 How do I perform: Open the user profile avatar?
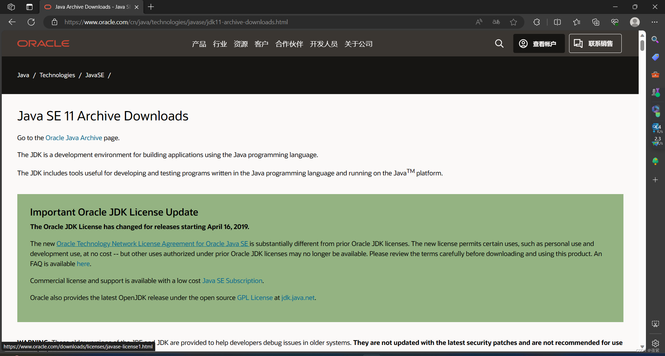pyautogui.click(x=635, y=22)
